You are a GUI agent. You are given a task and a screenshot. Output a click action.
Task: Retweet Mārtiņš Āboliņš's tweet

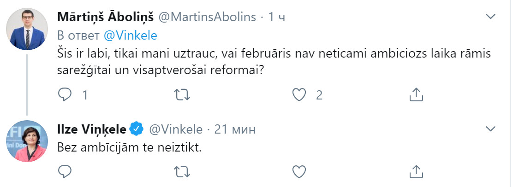tap(182, 95)
